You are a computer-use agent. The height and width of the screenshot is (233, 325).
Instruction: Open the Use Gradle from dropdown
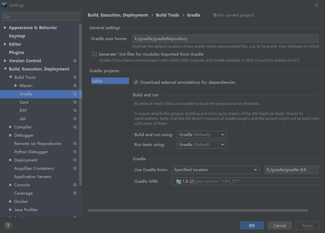coord(215,170)
